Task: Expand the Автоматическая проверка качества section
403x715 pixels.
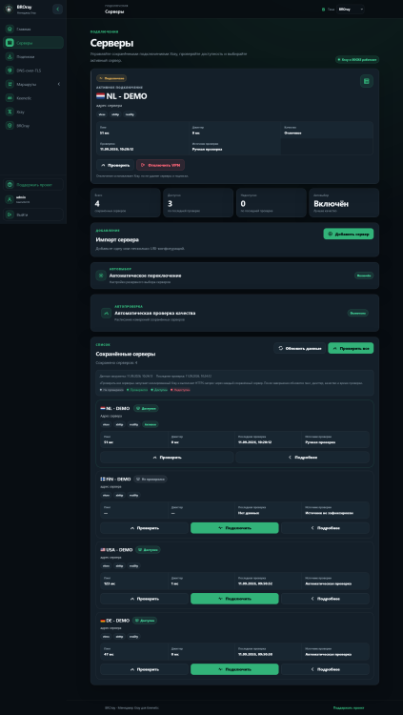Action: pyautogui.click(x=106, y=313)
